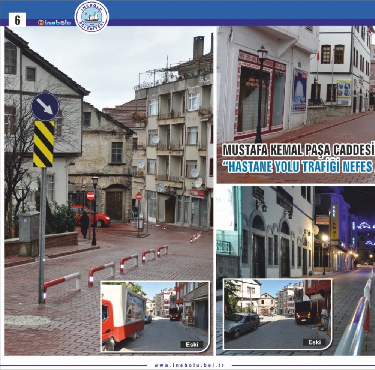Click the İnebolu Belediyesi circular emblem

(x=92, y=17)
